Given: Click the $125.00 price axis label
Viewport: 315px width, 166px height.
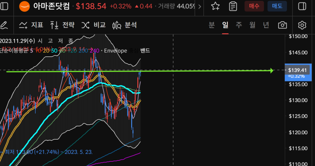Looking at the screenshot, I should tap(298, 116).
